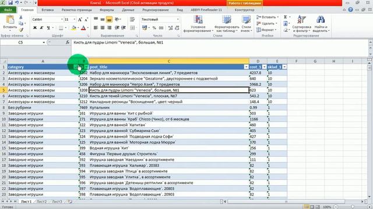Increase the font size with the large A icon
The image size is (373, 209).
tap(80, 19)
